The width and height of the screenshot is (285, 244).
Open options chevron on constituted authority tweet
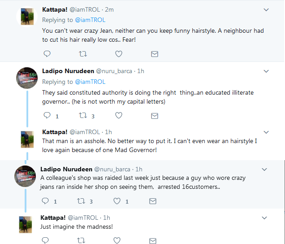266,71
